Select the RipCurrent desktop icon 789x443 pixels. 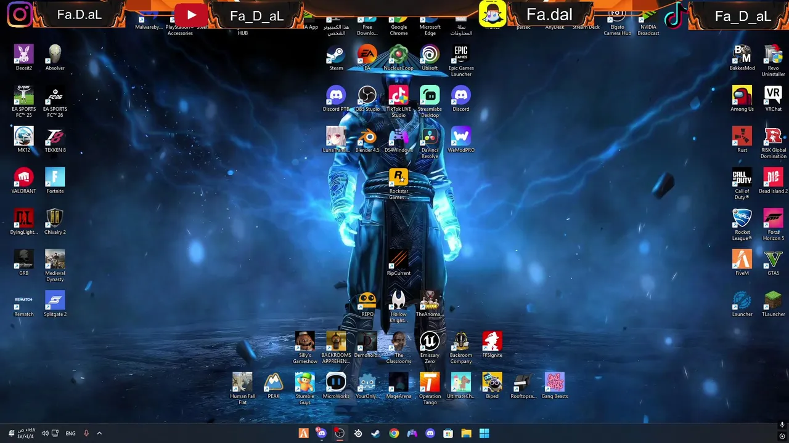pos(399,263)
